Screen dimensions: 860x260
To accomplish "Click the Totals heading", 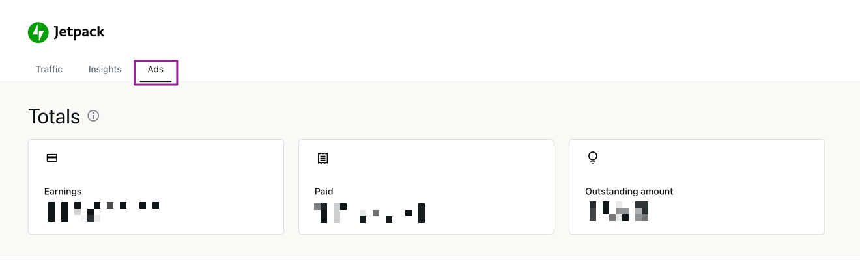I will coord(54,117).
